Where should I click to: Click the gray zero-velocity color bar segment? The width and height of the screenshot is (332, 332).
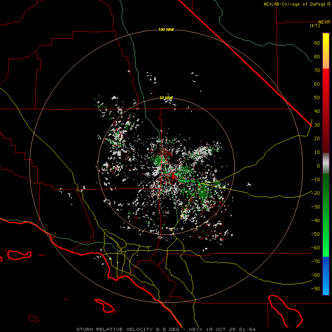pyautogui.click(x=326, y=163)
